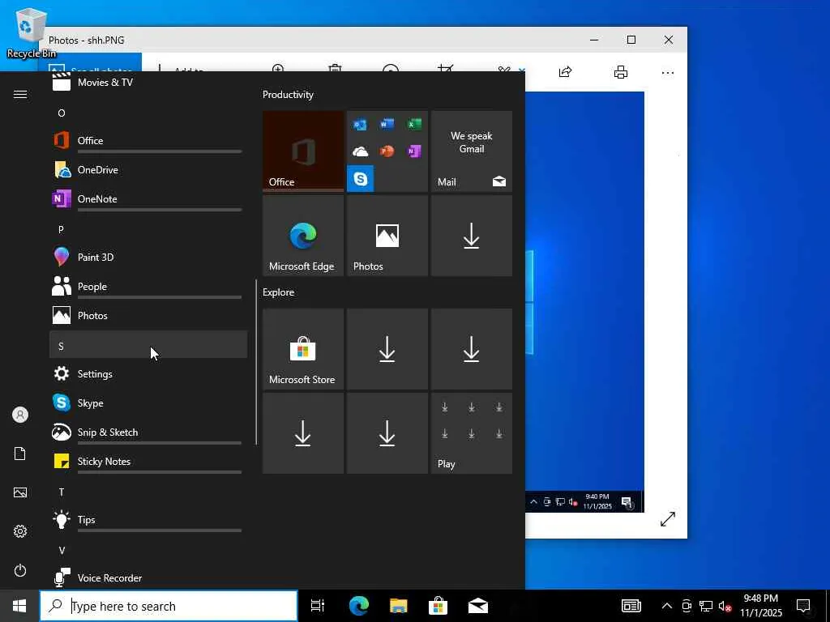Open Snip & Sketch from the app list
The image size is (830, 622).
pyautogui.click(x=148, y=432)
